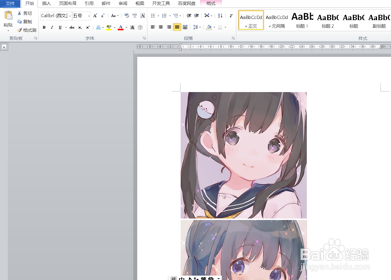The width and height of the screenshot is (391, 280).
Task: Increase paragraph indent
Action: click(x=196, y=16)
